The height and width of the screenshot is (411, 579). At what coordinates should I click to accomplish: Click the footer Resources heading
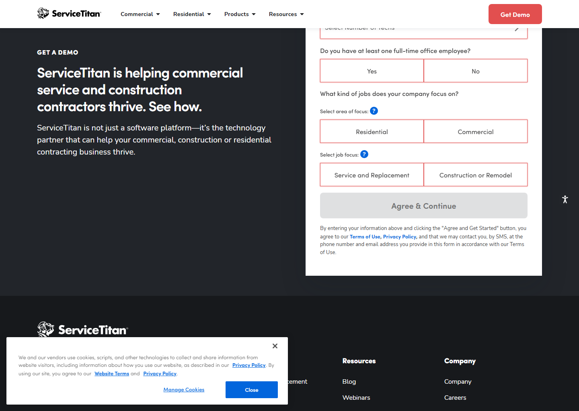pos(359,361)
